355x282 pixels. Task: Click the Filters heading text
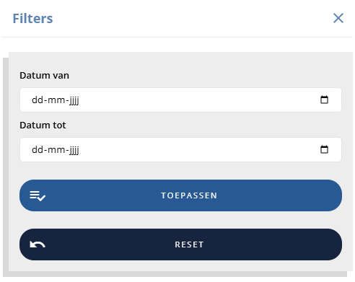coord(32,18)
